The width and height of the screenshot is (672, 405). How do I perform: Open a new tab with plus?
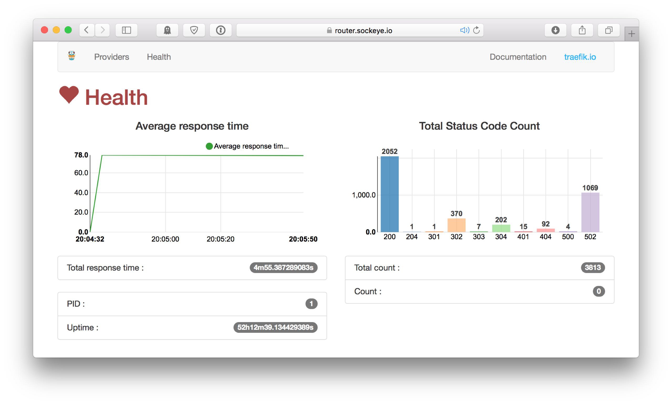click(x=631, y=34)
